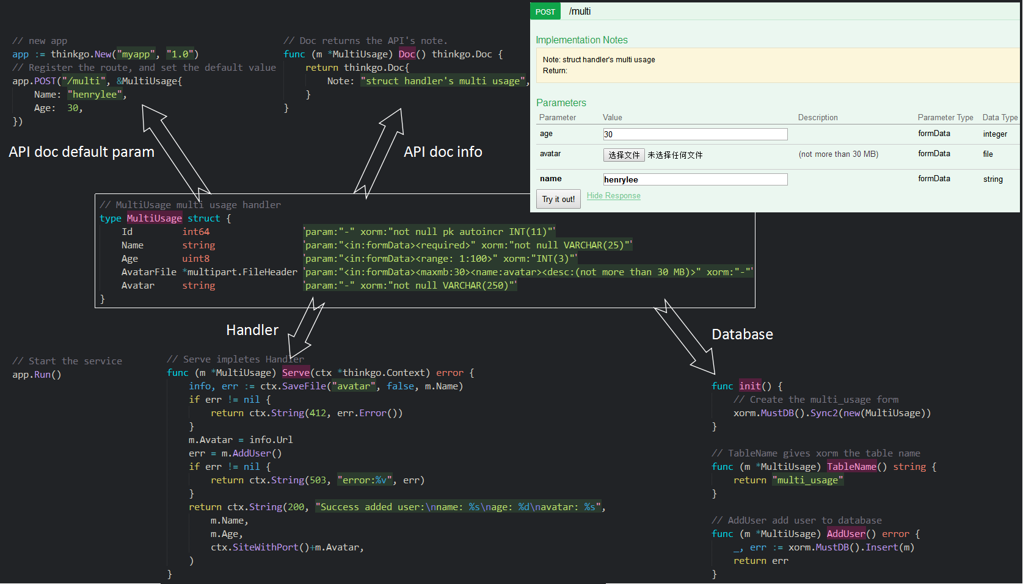
Task: Click the *multipart.FileHeader type
Action: 239,272
